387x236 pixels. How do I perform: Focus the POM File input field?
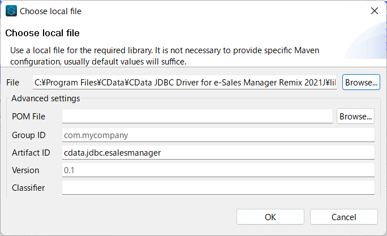[x=197, y=117]
